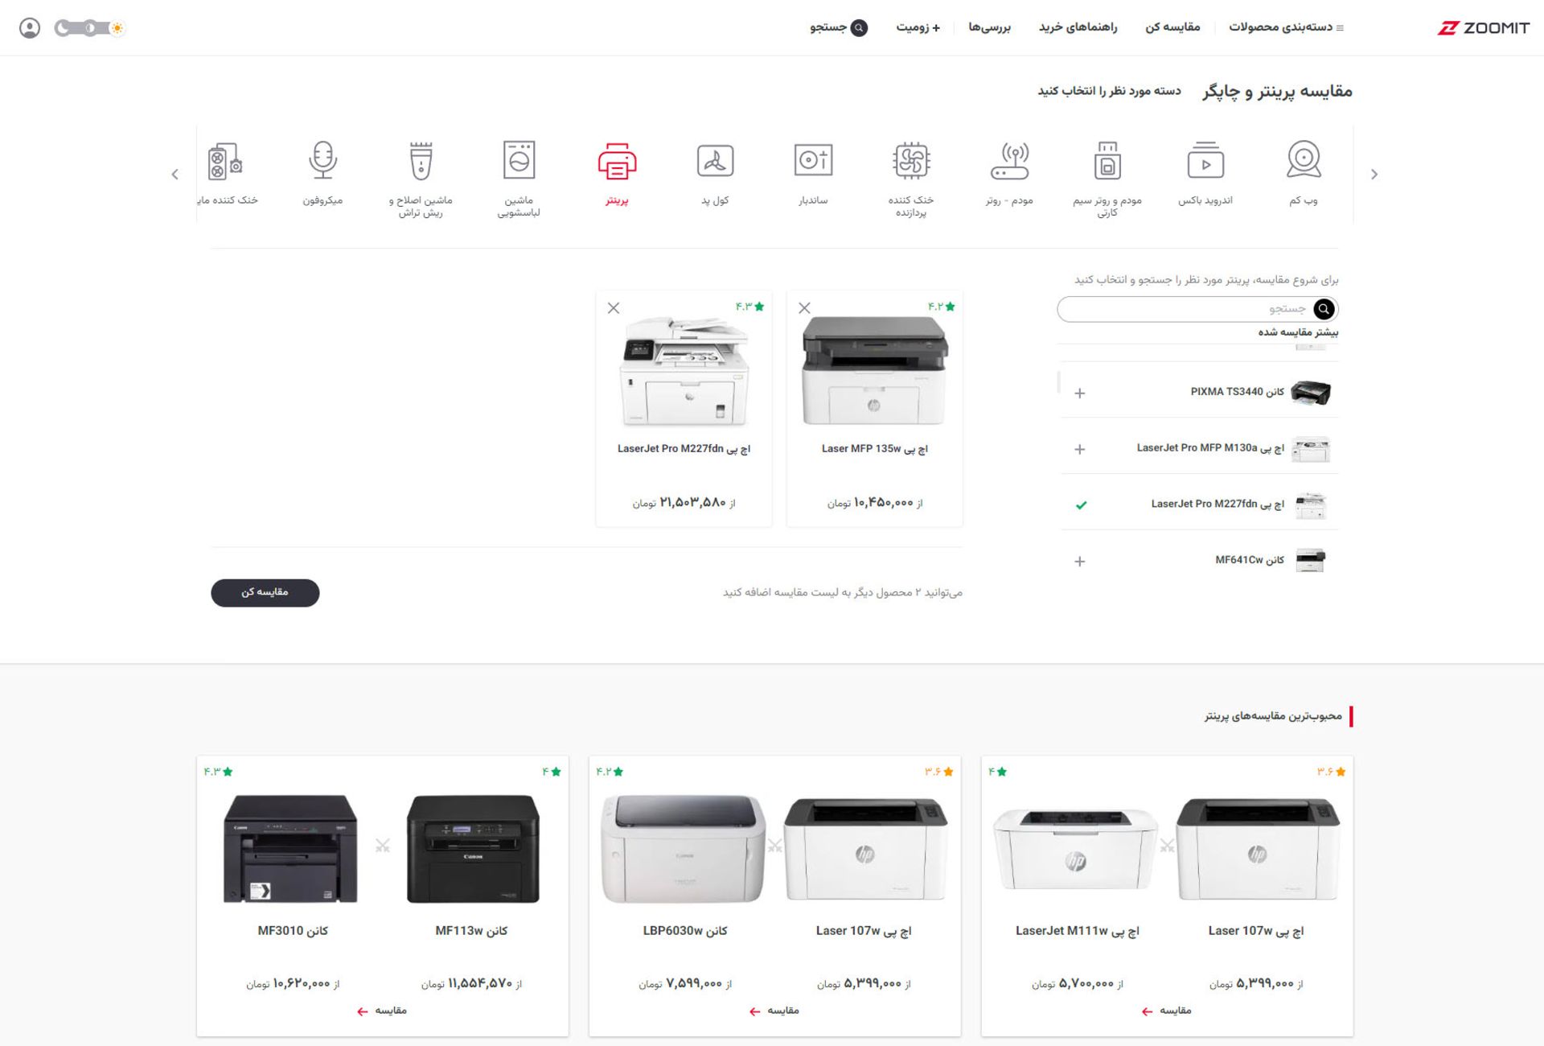Expand the product categories menu
The image size is (1544, 1046).
click(x=1285, y=27)
